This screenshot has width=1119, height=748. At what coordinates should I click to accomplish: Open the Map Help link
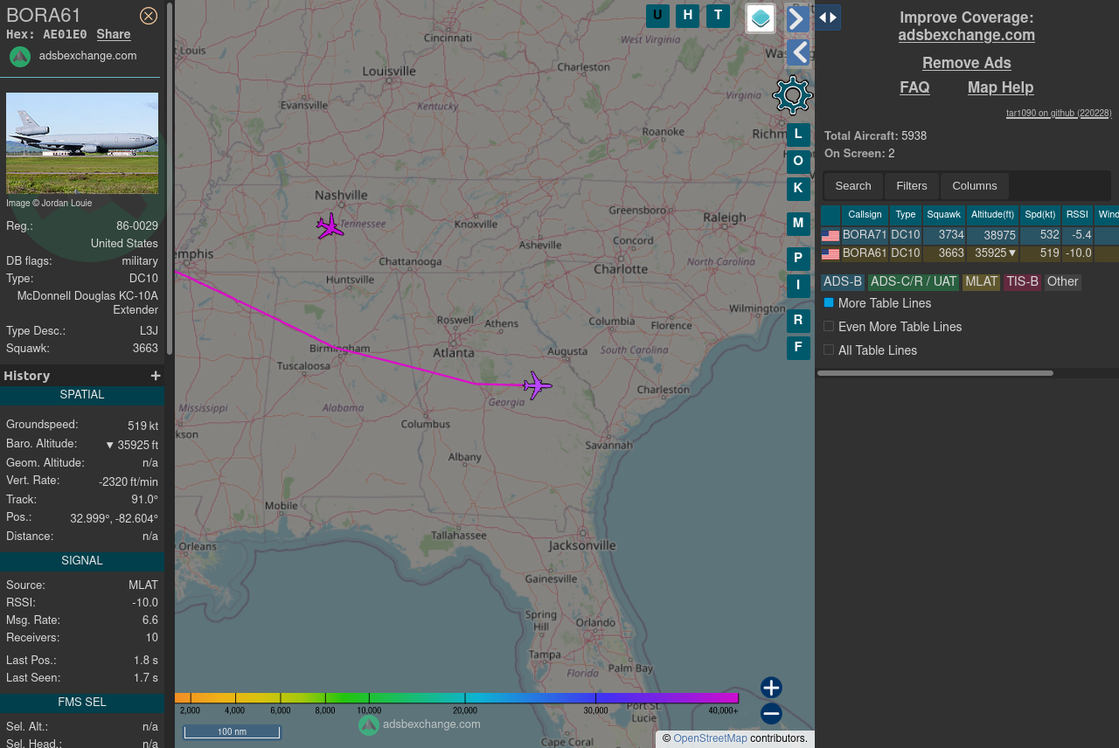point(1001,87)
